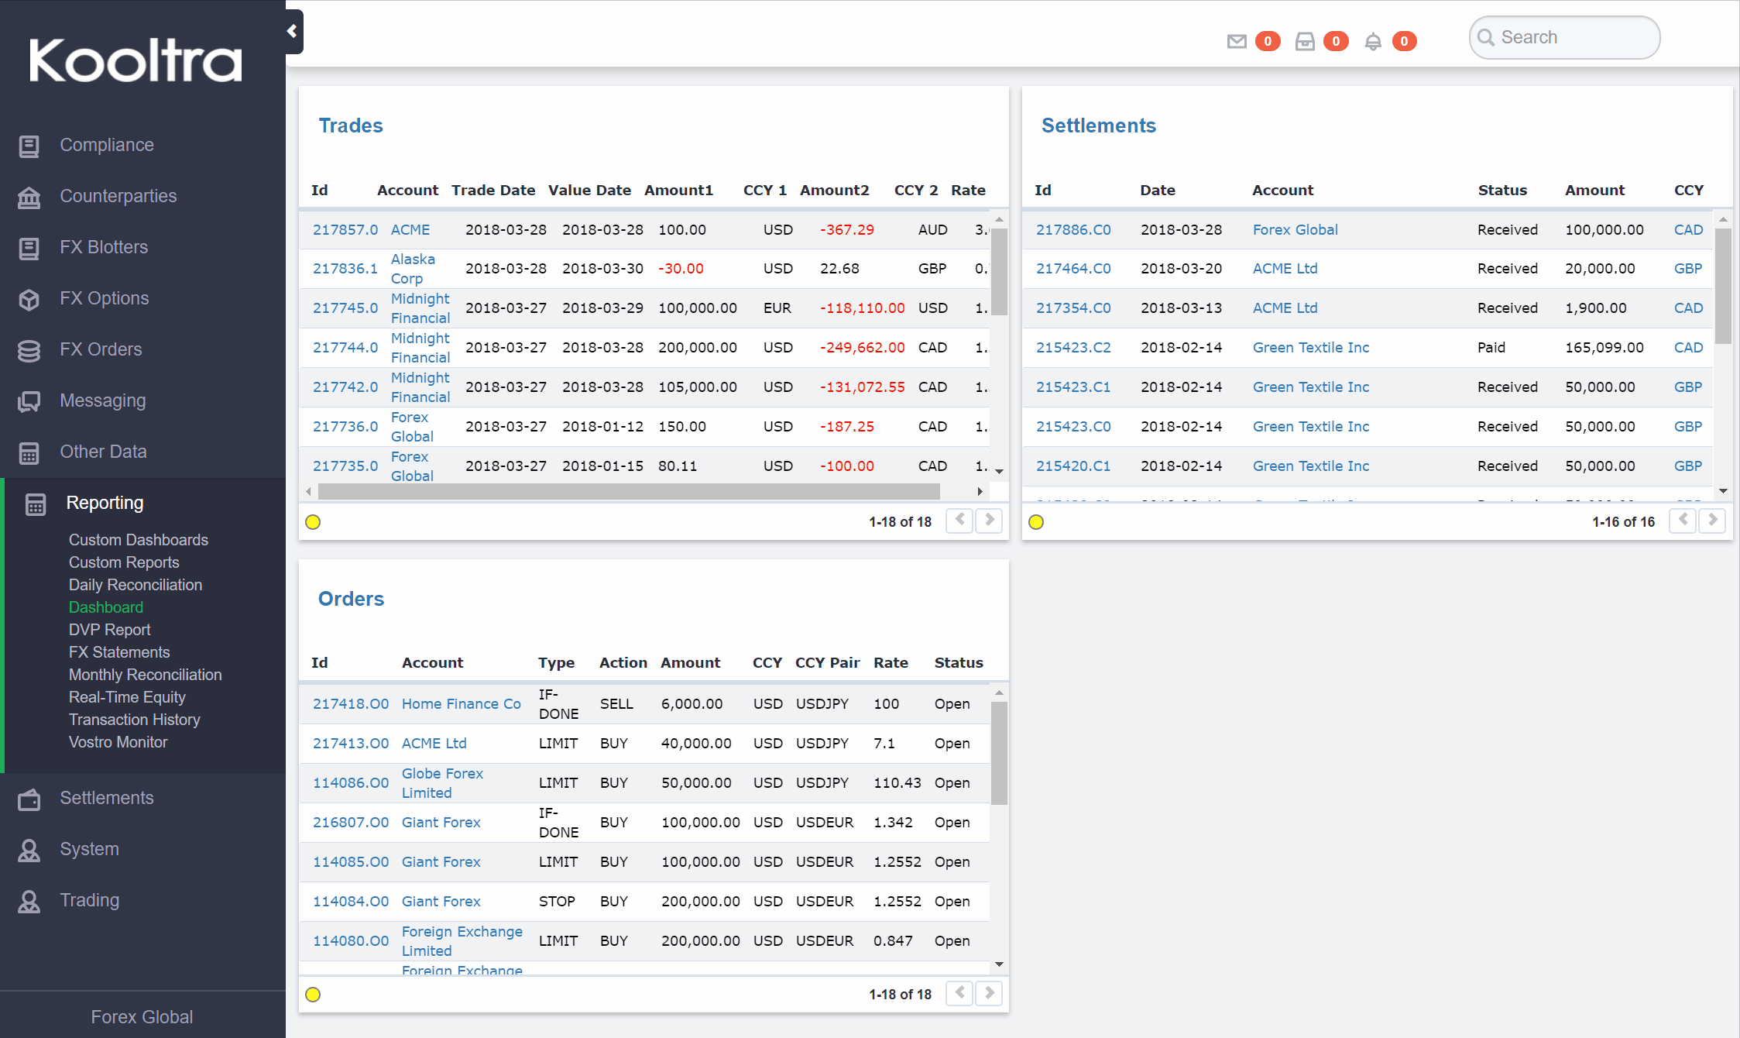Go to next page of Orders
Screen dimensions: 1740x1038
point(989,993)
